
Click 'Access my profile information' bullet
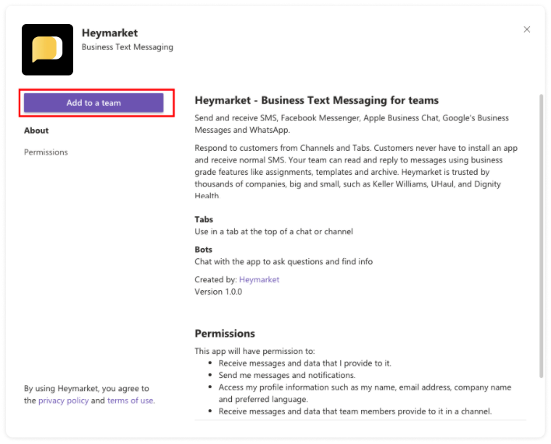[365, 393]
